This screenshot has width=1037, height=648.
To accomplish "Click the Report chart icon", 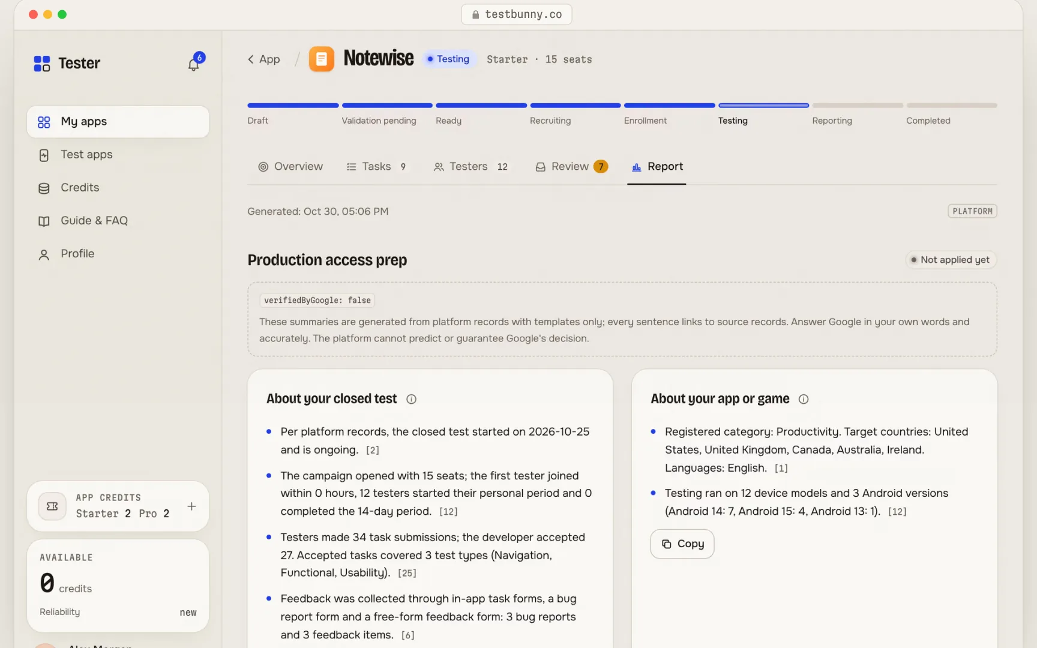I will pyautogui.click(x=637, y=167).
